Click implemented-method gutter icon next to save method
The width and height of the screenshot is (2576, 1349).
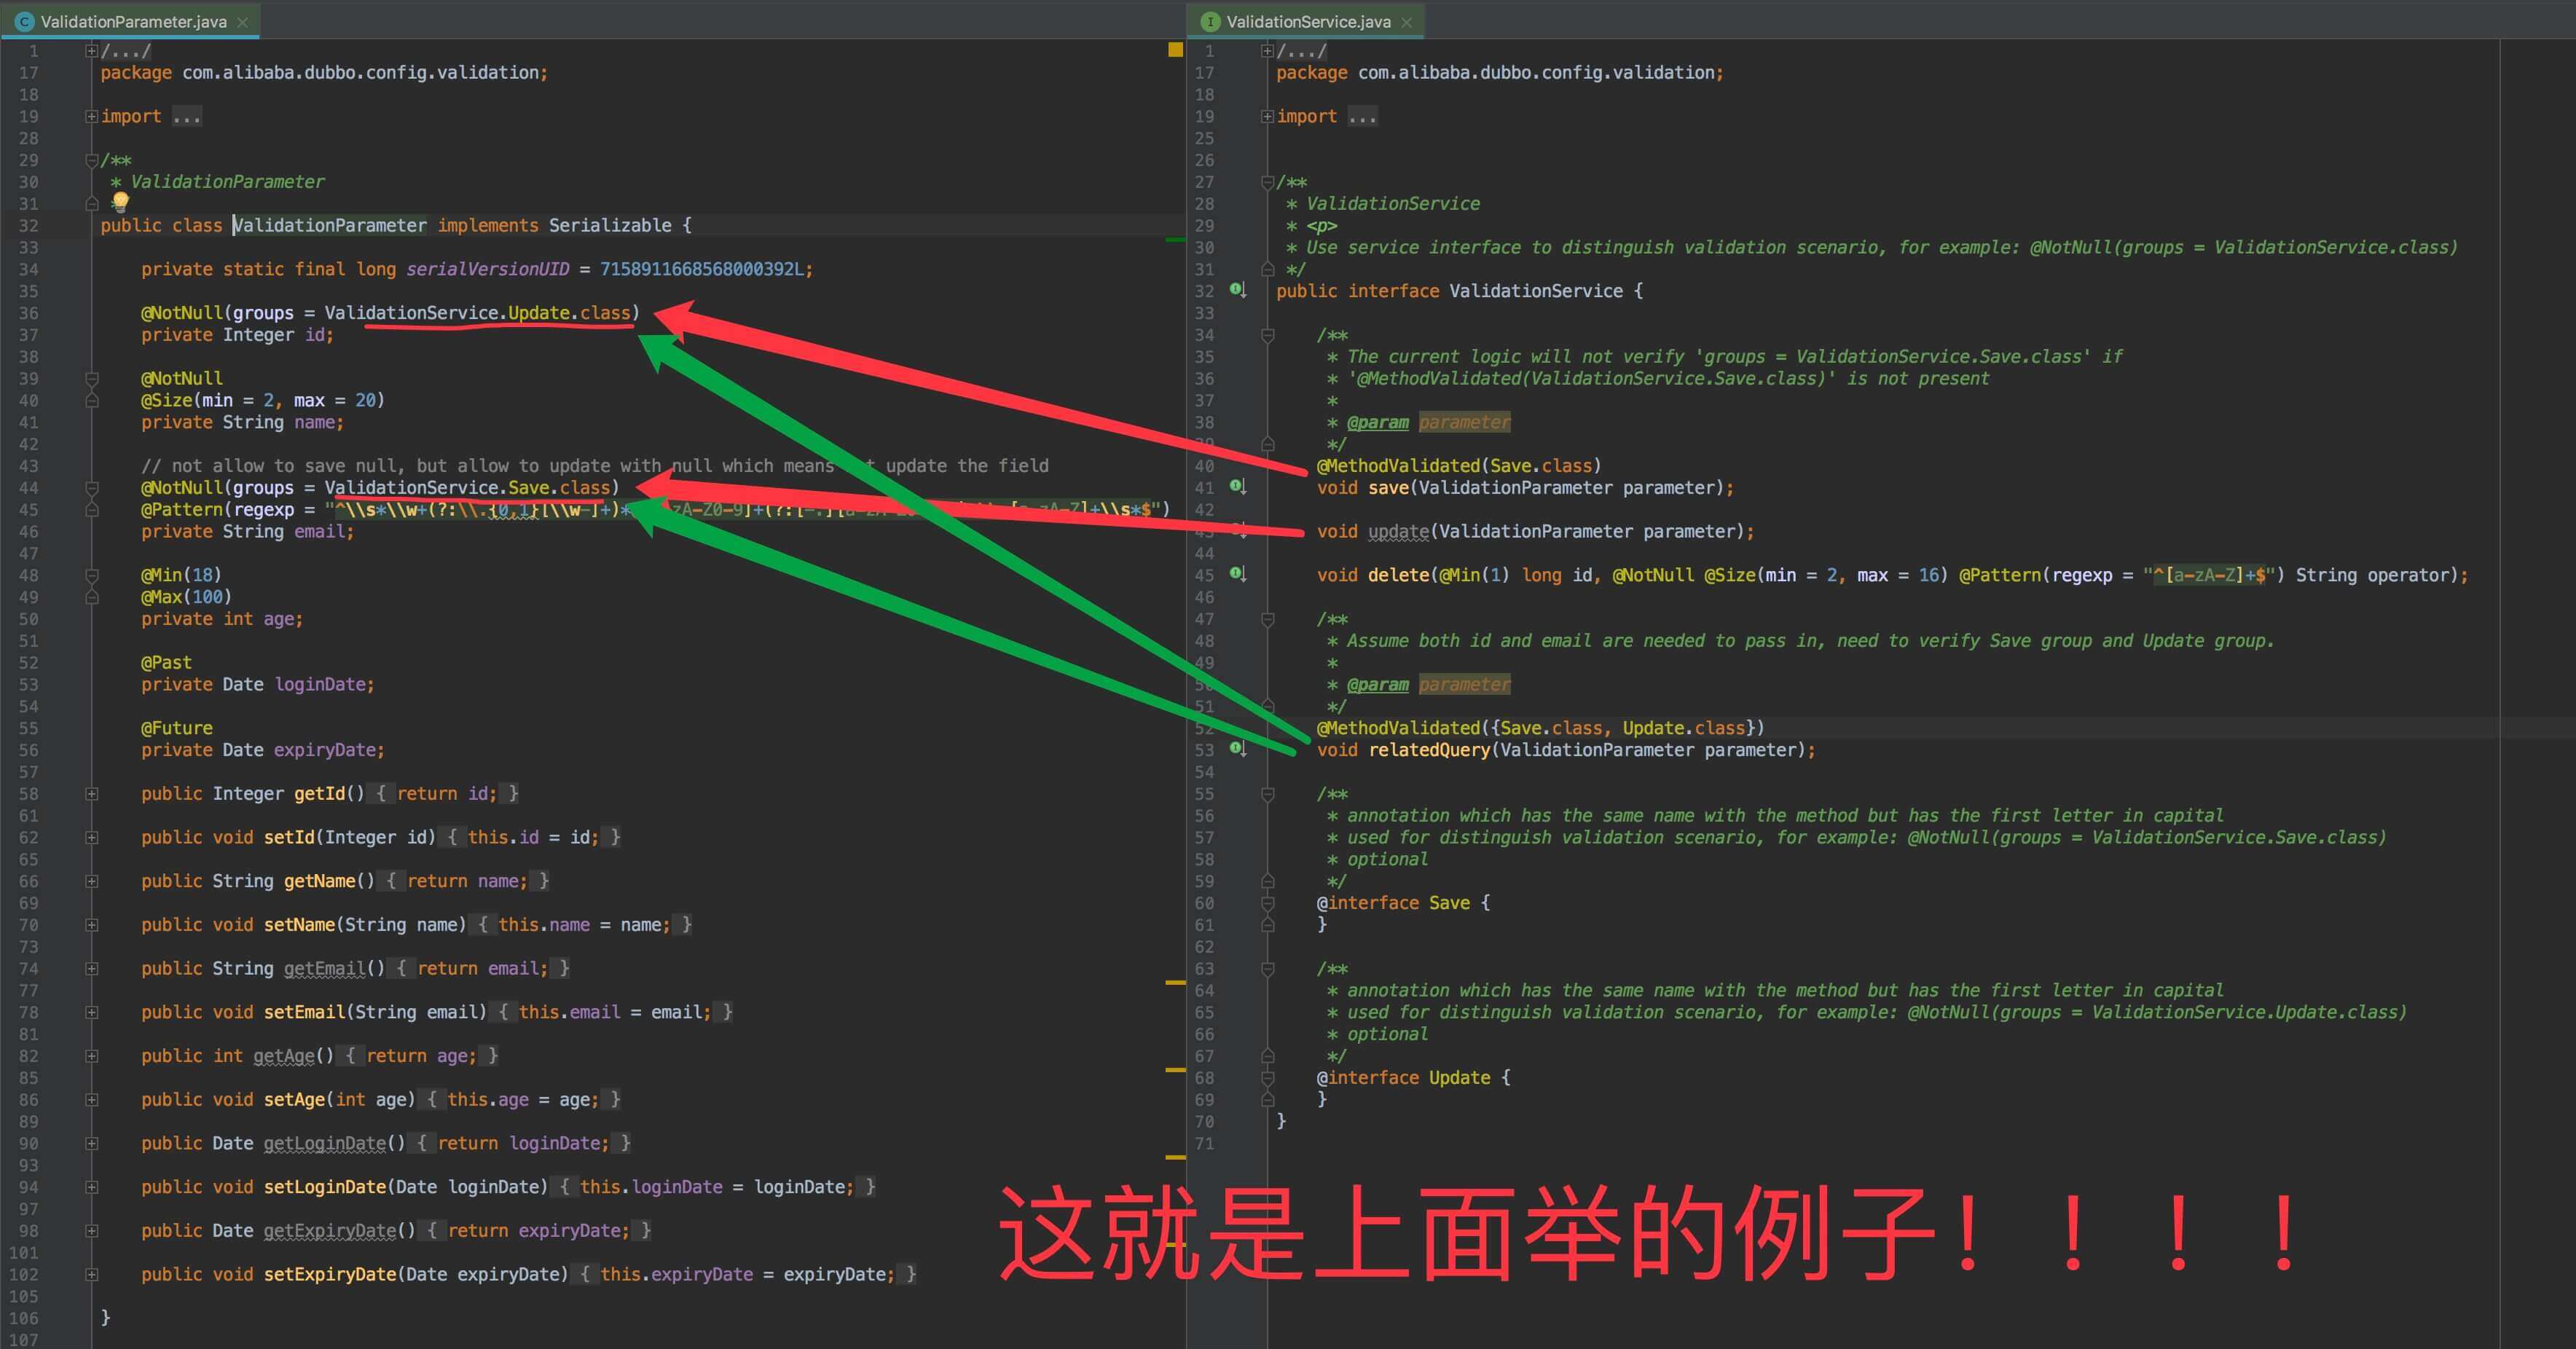(1238, 487)
